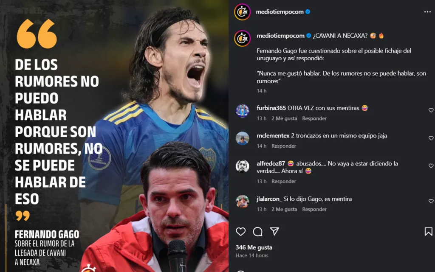The width and height of the screenshot is (435, 272).
Task: Reply to mclementex's comment
Action: 283,146
